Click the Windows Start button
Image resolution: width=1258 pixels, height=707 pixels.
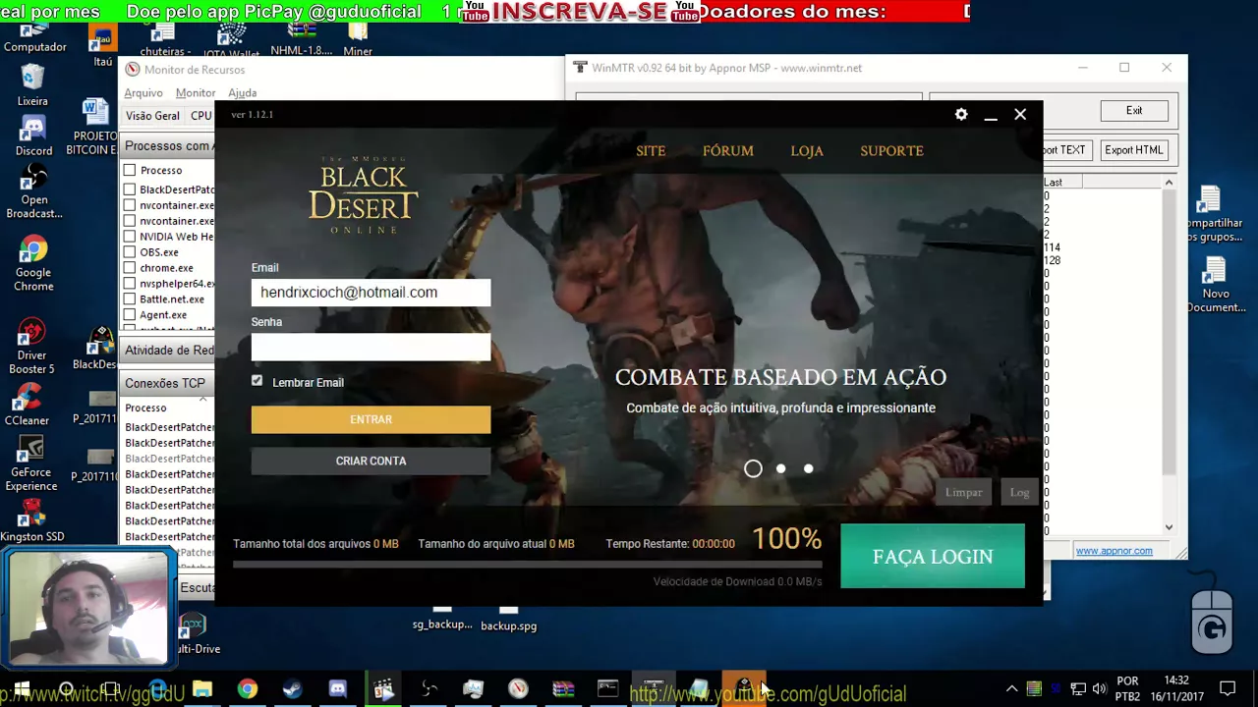click(21, 689)
